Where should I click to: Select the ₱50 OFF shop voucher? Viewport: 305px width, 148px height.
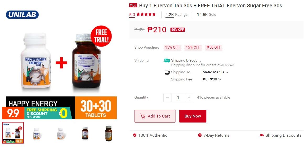coord(213,47)
